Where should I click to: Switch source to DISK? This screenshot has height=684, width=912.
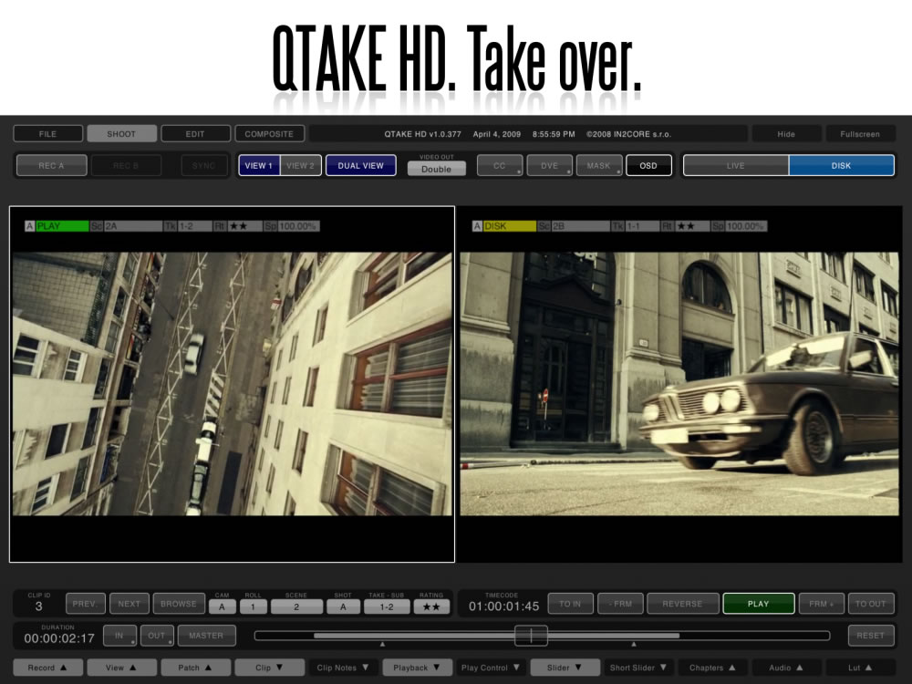(x=841, y=165)
